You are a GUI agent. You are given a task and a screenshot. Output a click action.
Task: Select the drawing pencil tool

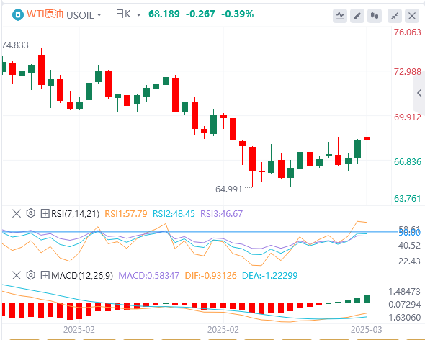(x=357, y=16)
